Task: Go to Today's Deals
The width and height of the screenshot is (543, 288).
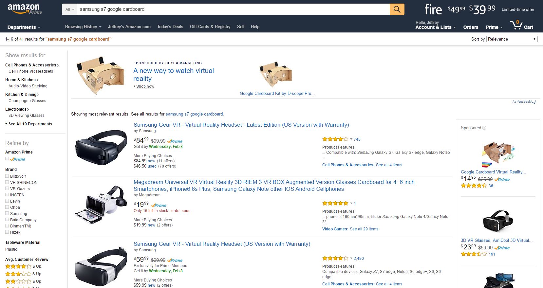Action: click(170, 27)
